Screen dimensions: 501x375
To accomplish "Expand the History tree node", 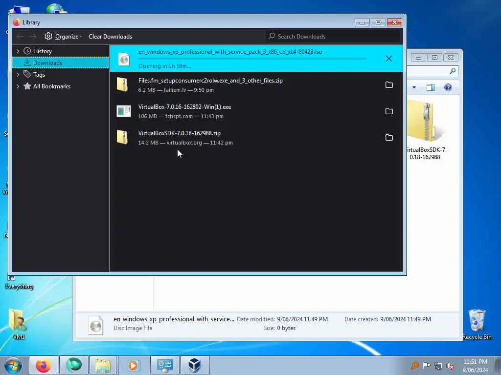I will pos(18,51).
